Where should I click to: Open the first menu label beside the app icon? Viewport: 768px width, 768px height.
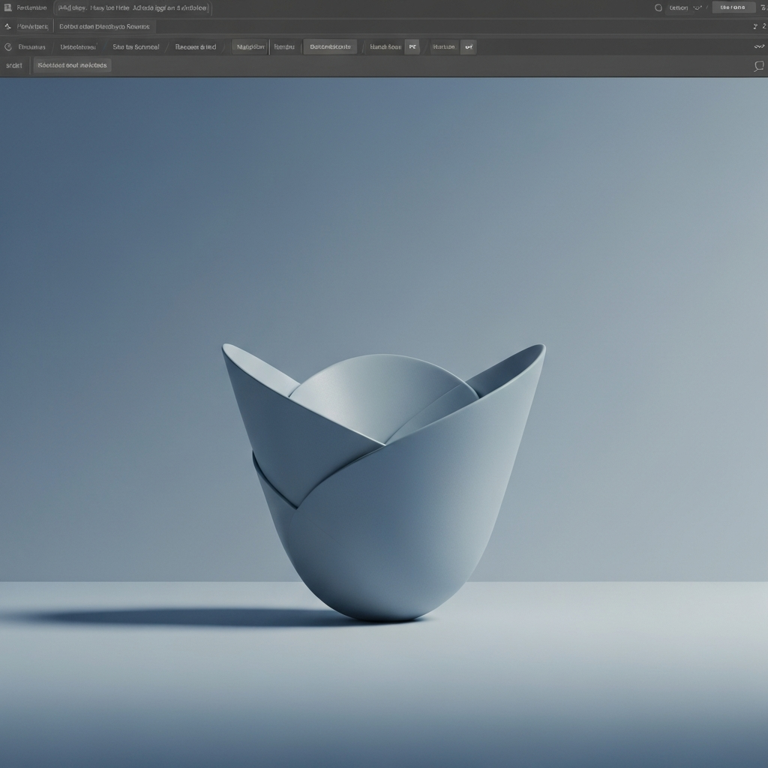point(31,7)
